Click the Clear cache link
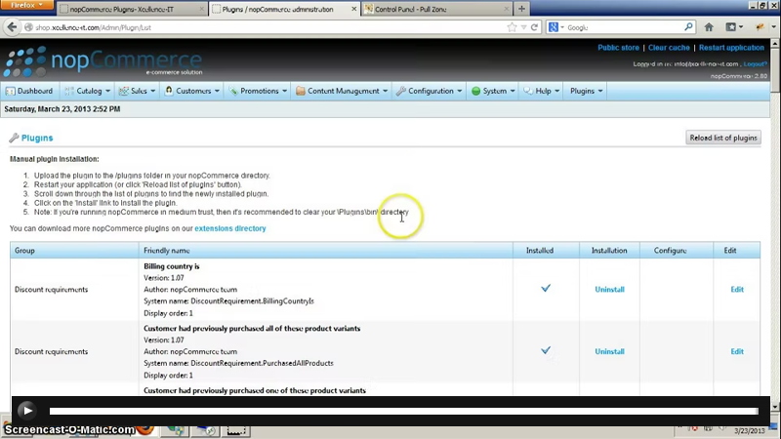 click(669, 48)
